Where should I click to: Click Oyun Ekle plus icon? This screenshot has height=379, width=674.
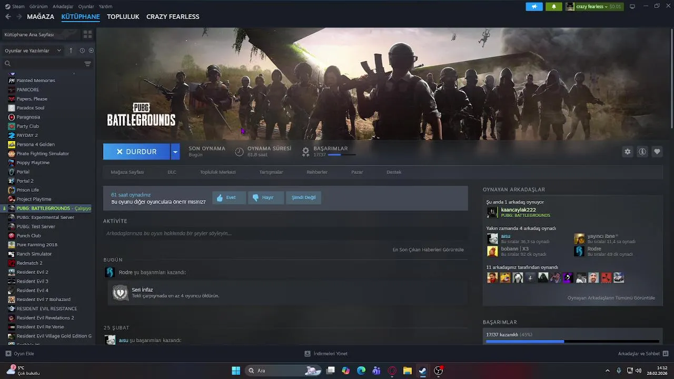coord(8,354)
